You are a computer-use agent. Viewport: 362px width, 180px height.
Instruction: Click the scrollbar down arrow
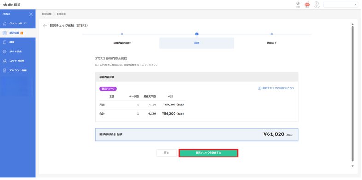click(352, 166)
